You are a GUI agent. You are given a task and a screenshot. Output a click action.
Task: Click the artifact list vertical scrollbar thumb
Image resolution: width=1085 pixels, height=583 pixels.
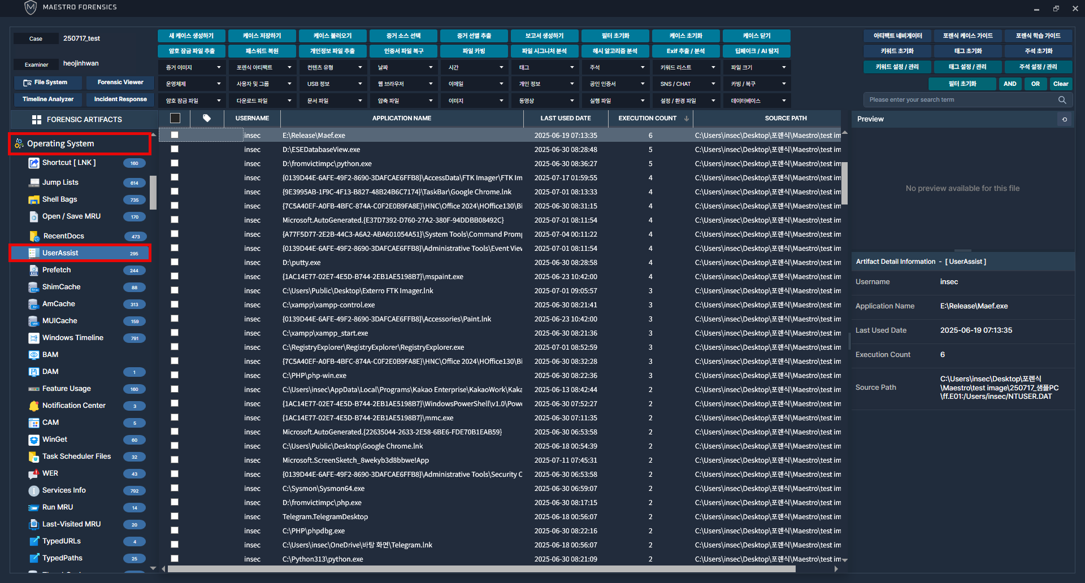coord(153,192)
